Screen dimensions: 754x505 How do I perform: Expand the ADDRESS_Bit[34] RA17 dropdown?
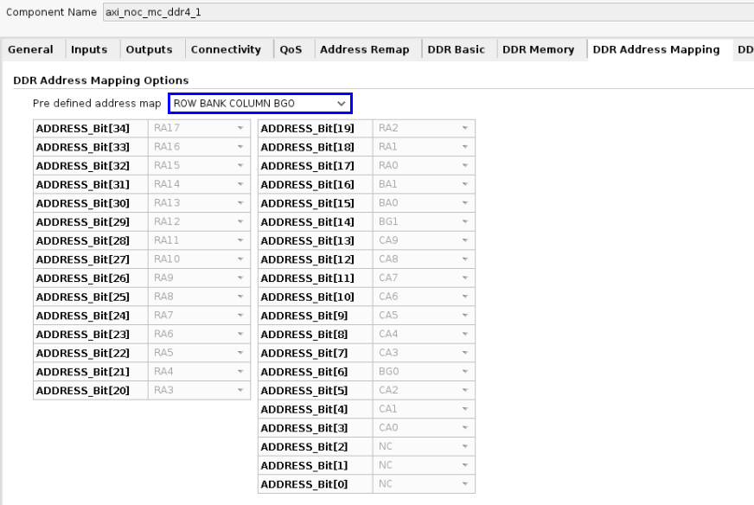[x=198, y=129]
